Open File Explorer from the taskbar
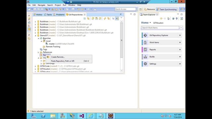The width and height of the screenshot is (212, 119). pyautogui.click(x=53, y=116)
